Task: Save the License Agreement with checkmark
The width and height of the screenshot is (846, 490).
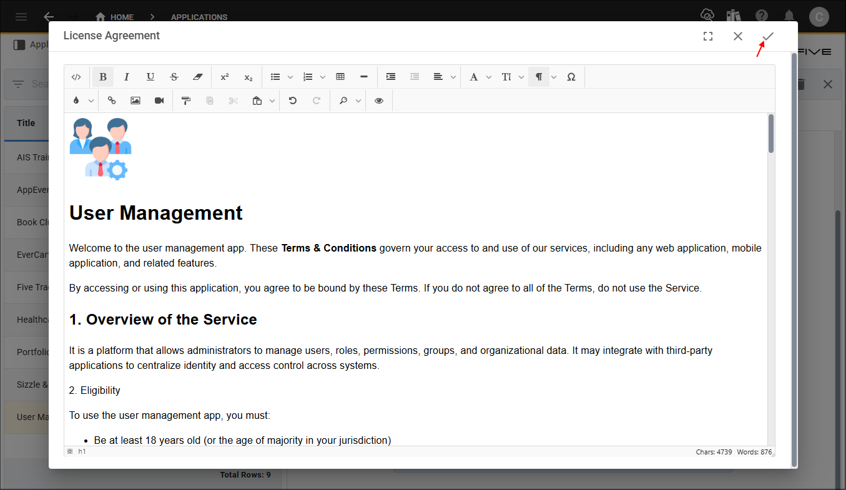Action: 768,36
